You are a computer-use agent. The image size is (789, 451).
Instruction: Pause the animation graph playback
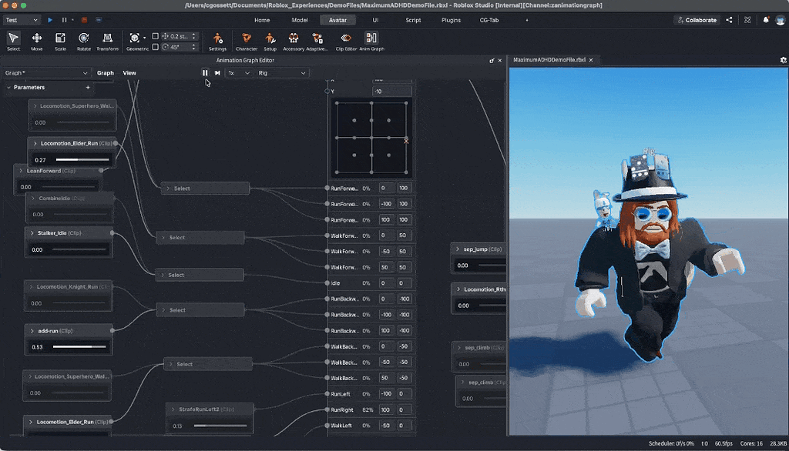205,73
